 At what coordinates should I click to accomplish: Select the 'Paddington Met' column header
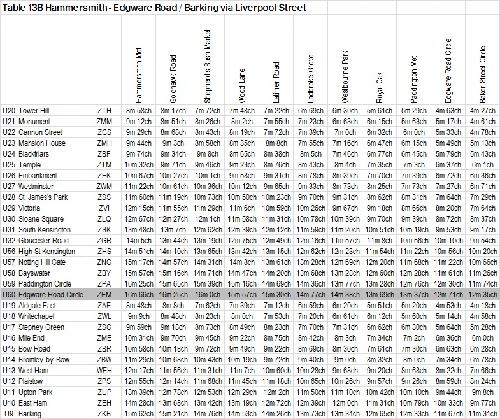coord(414,80)
